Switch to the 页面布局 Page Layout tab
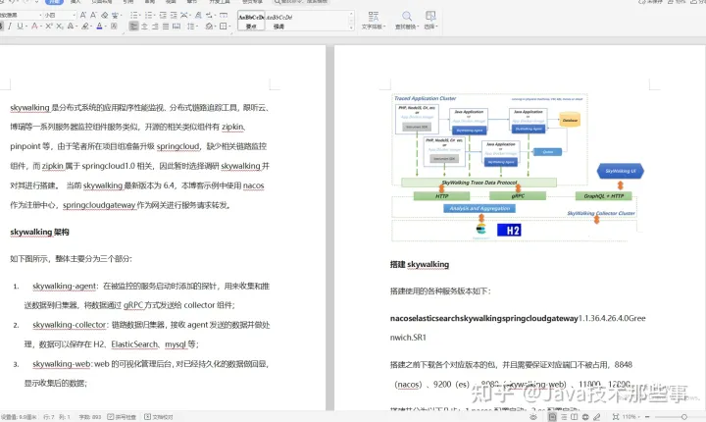 pos(102,2)
